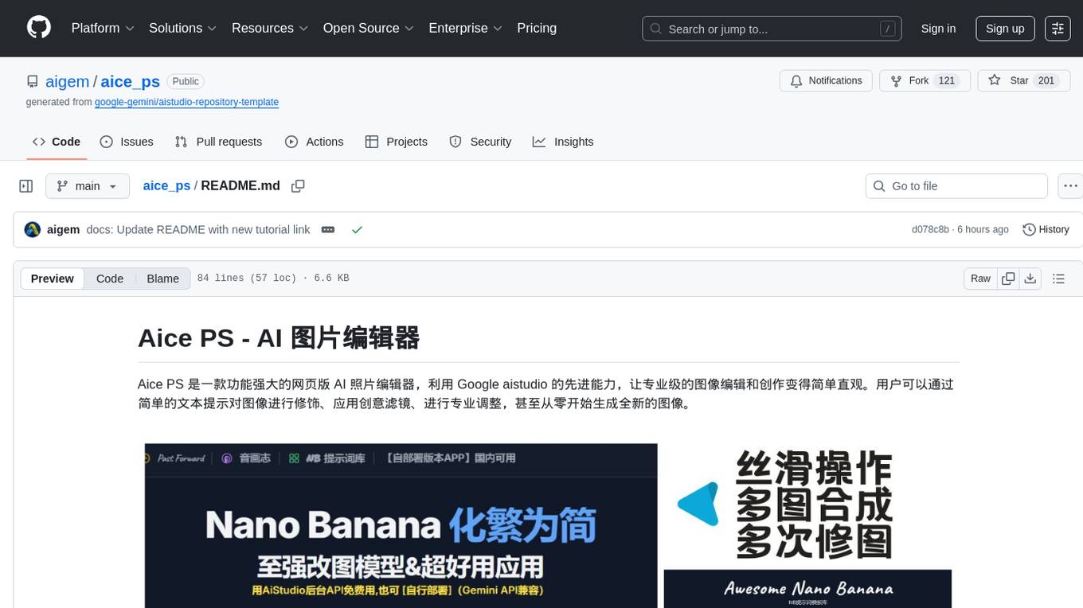Open the aigem owner link
This screenshot has height=608, width=1083.
point(66,81)
